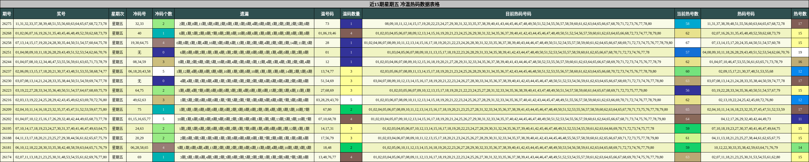Select the 冷码个数 column header
Screen dimensions: 809x162
click(163, 14)
